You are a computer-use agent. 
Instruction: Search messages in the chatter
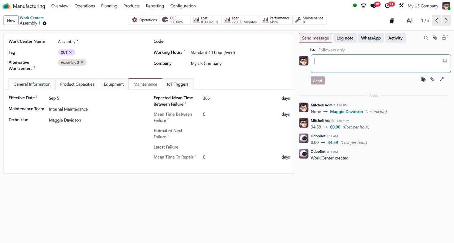pos(426,38)
